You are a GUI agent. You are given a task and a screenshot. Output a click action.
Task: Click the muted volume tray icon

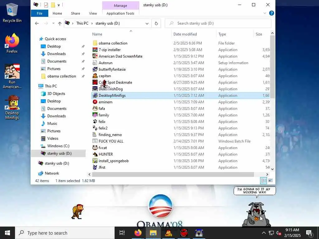pyautogui.click(x=279, y=233)
